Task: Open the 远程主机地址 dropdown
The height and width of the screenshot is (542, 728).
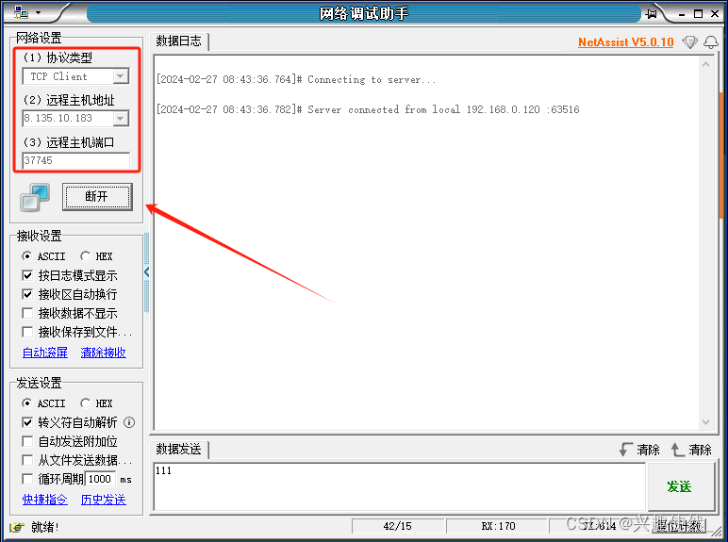Action: point(120,119)
